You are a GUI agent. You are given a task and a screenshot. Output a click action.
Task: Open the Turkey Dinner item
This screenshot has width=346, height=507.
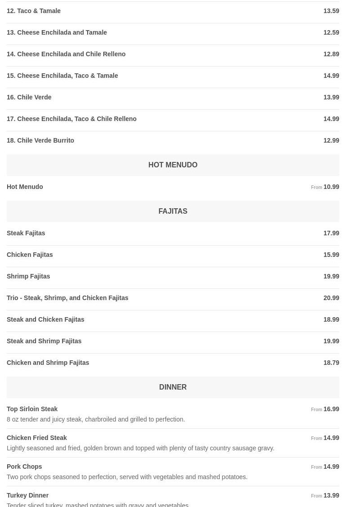coord(27,495)
